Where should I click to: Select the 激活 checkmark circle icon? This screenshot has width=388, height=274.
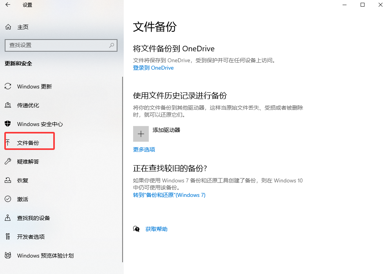pyautogui.click(x=8, y=199)
